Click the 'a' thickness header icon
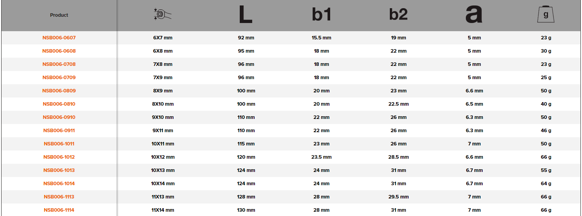Image resolution: width=582 pixels, height=216 pixels. tap(474, 15)
